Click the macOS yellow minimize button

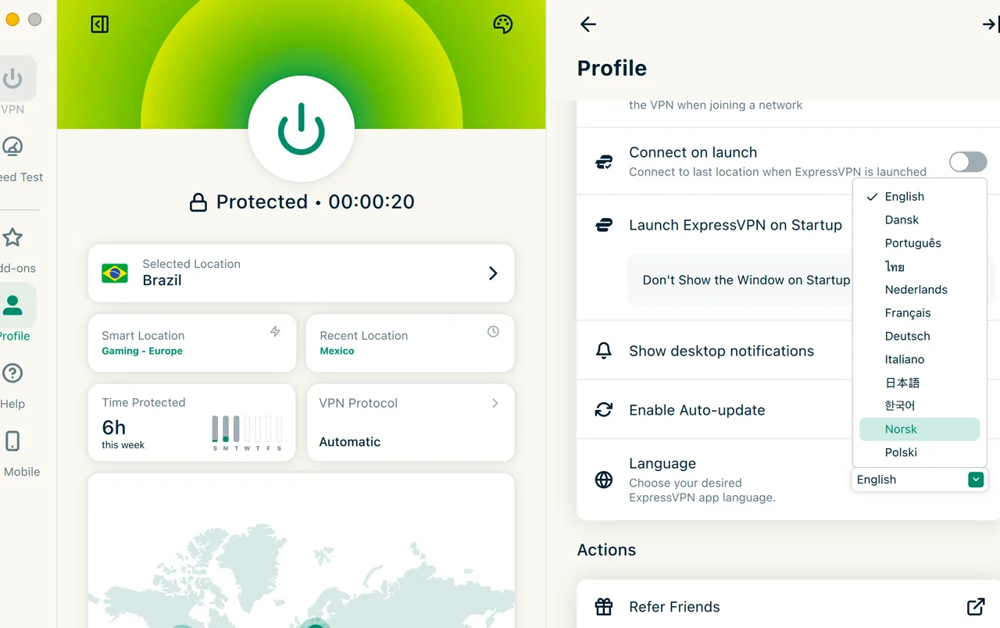(12, 20)
